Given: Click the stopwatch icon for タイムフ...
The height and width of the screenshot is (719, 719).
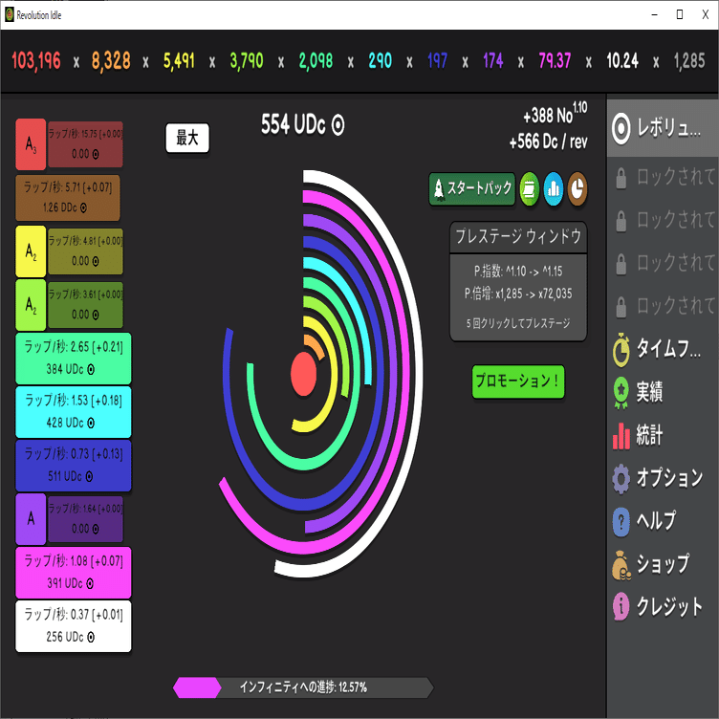Looking at the screenshot, I should 621,350.
